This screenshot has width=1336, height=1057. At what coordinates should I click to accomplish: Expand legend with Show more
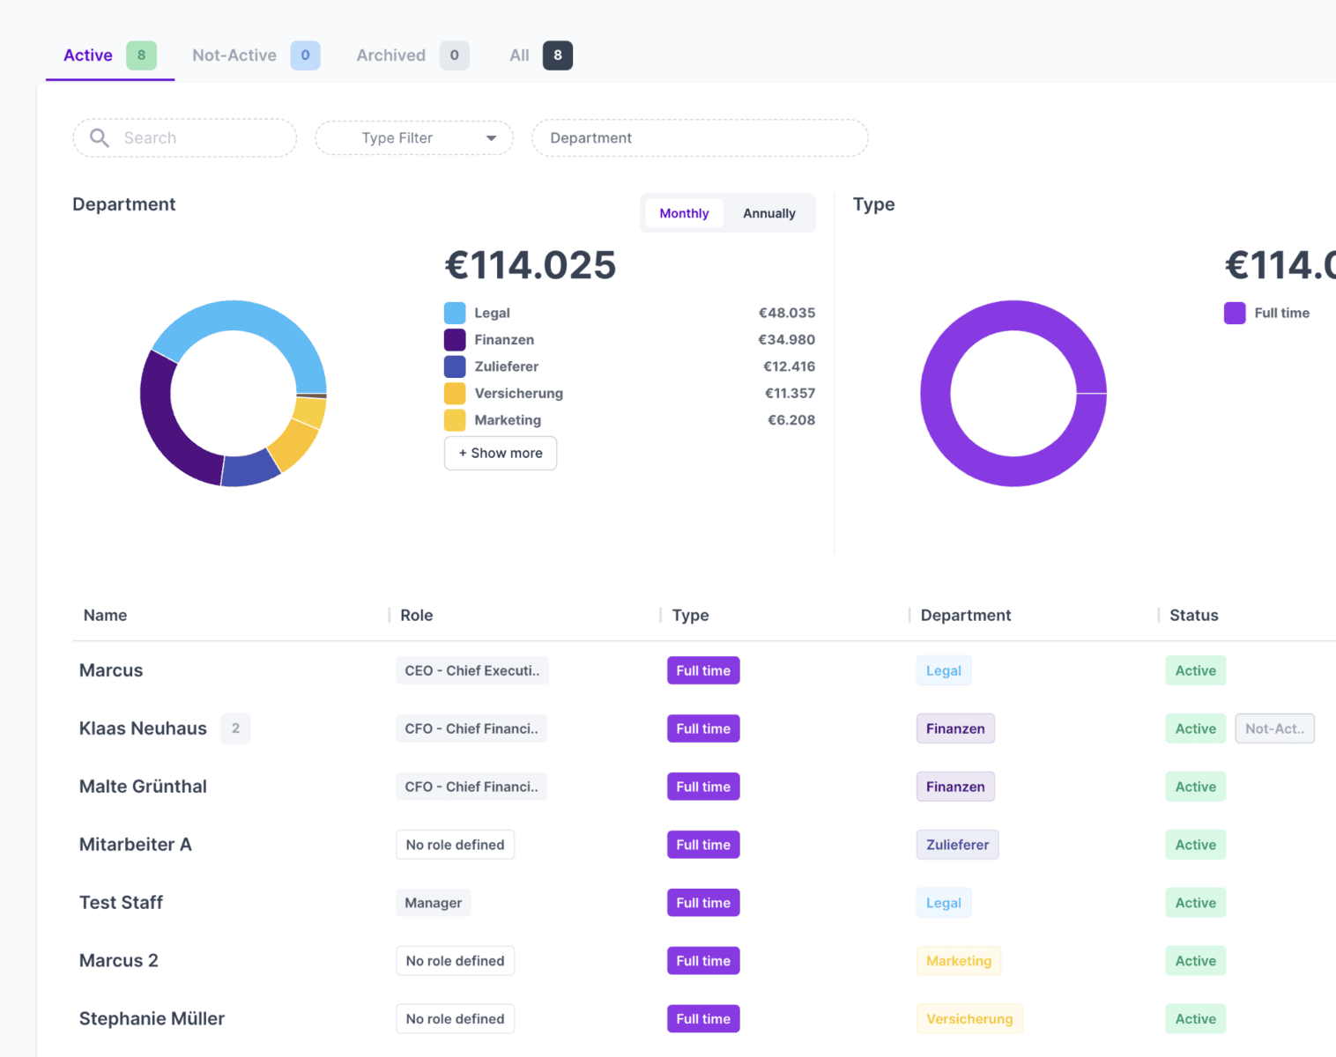click(x=501, y=453)
